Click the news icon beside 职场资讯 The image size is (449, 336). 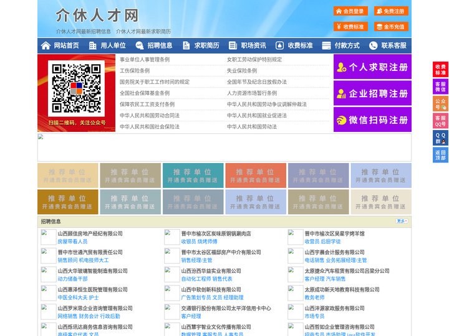233,45
